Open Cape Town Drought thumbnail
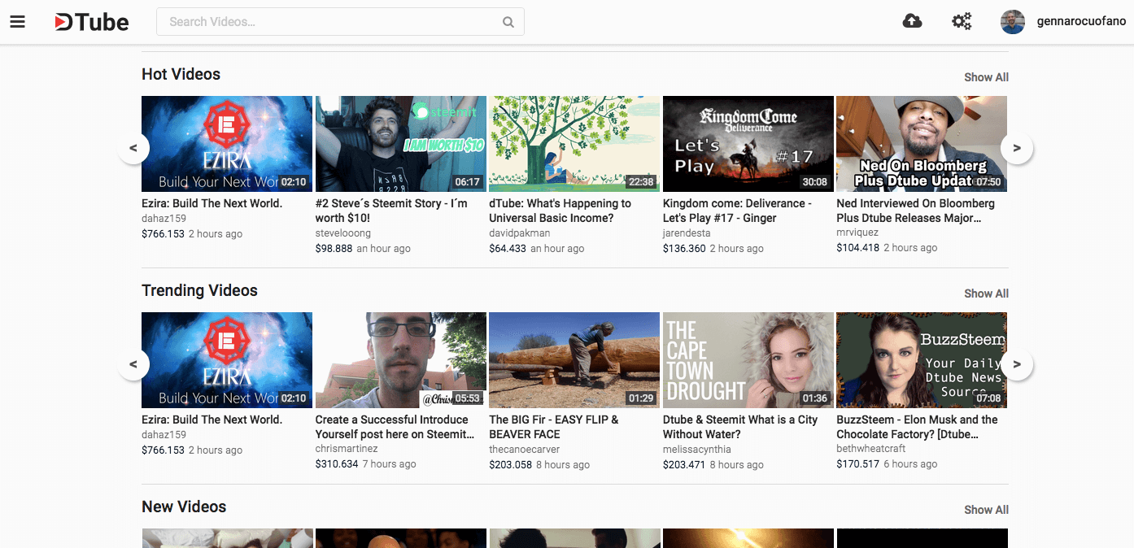This screenshot has height=548, width=1134. coord(748,360)
